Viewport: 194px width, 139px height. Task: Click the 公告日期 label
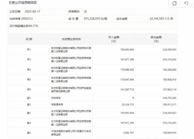(15, 12)
